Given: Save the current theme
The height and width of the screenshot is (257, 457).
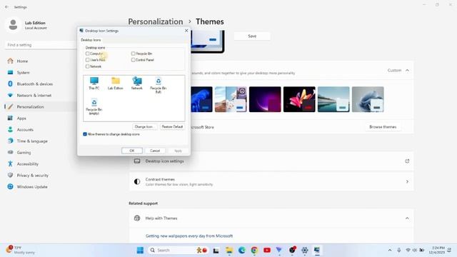Looking at the screenshot, I should 252,36.
